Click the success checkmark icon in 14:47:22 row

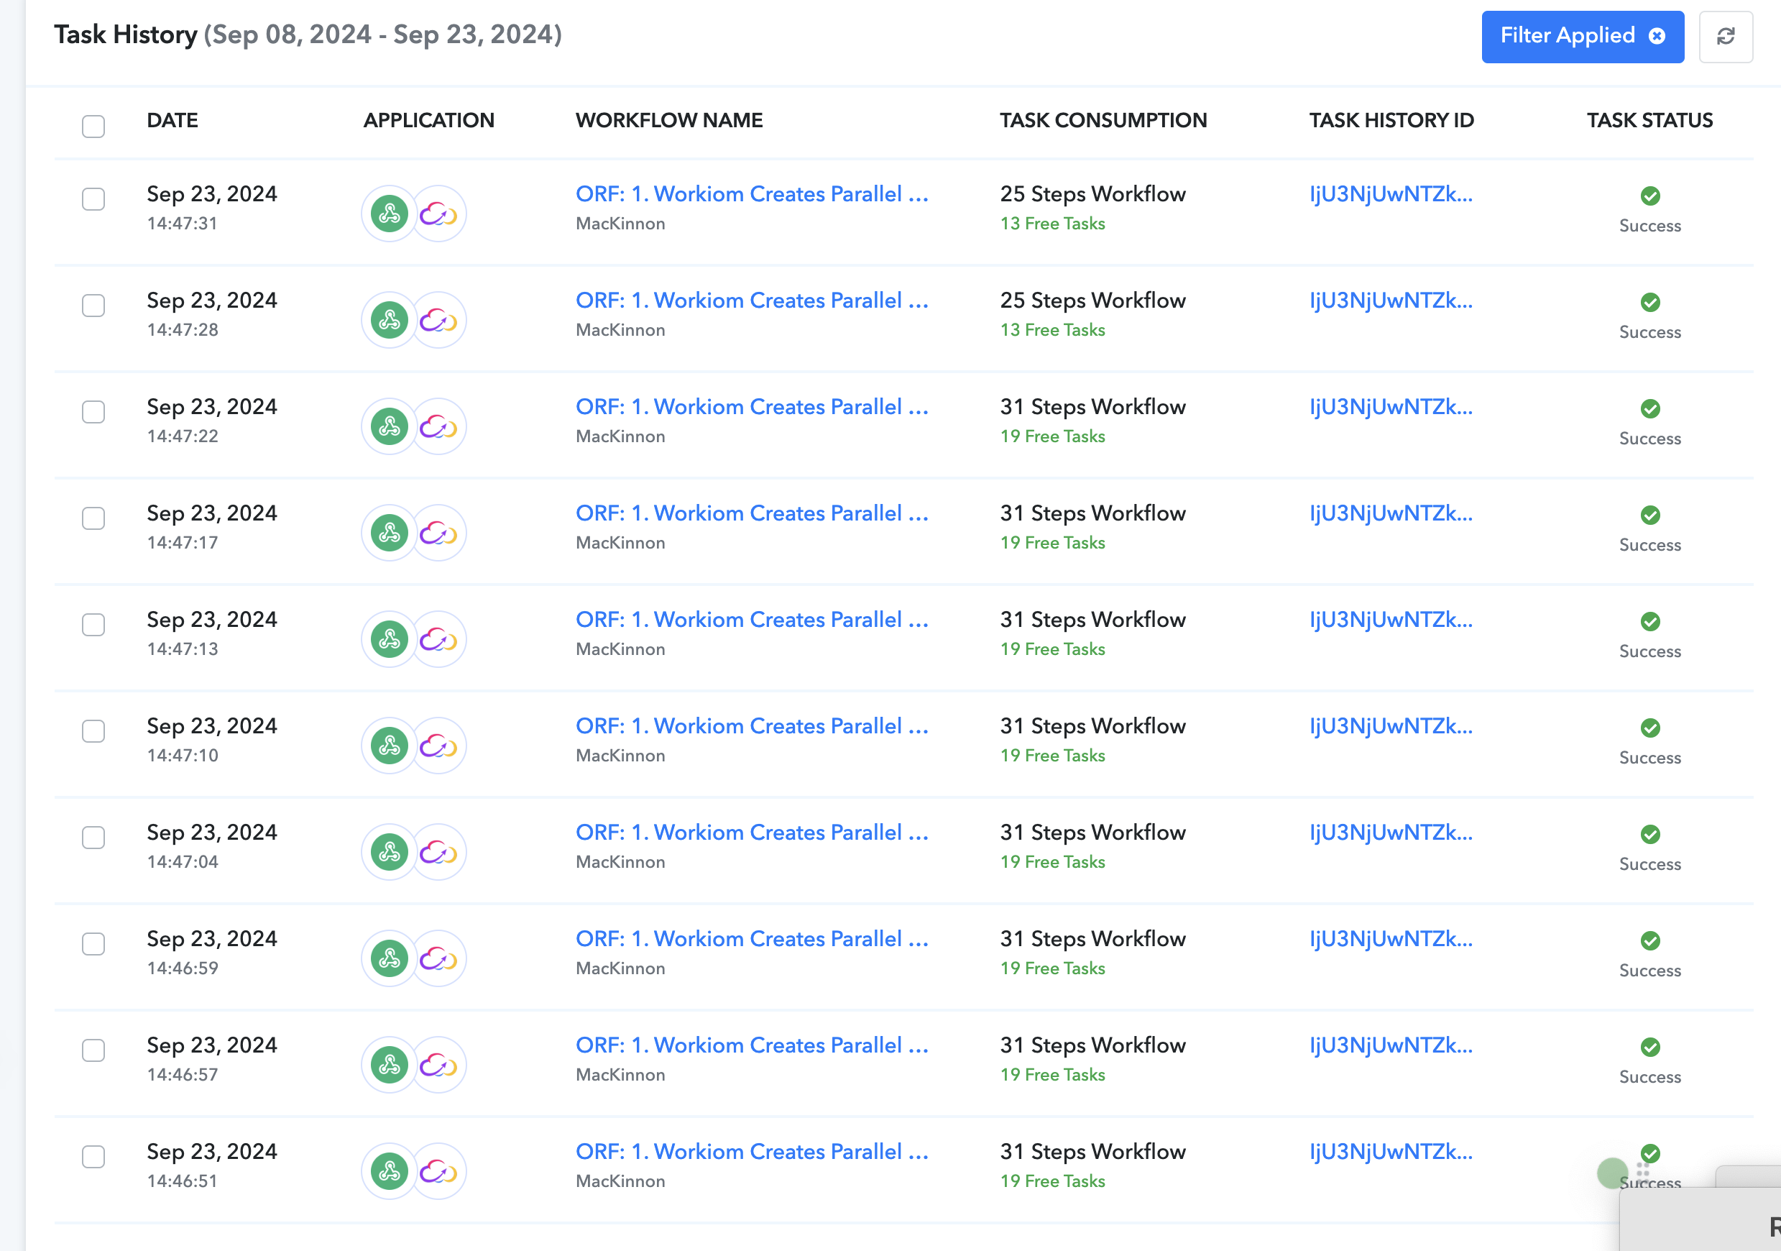1650,408
